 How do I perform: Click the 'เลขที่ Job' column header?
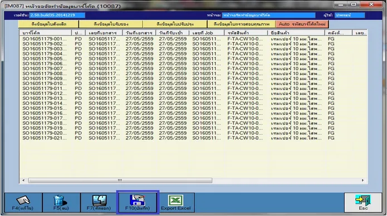207,33
